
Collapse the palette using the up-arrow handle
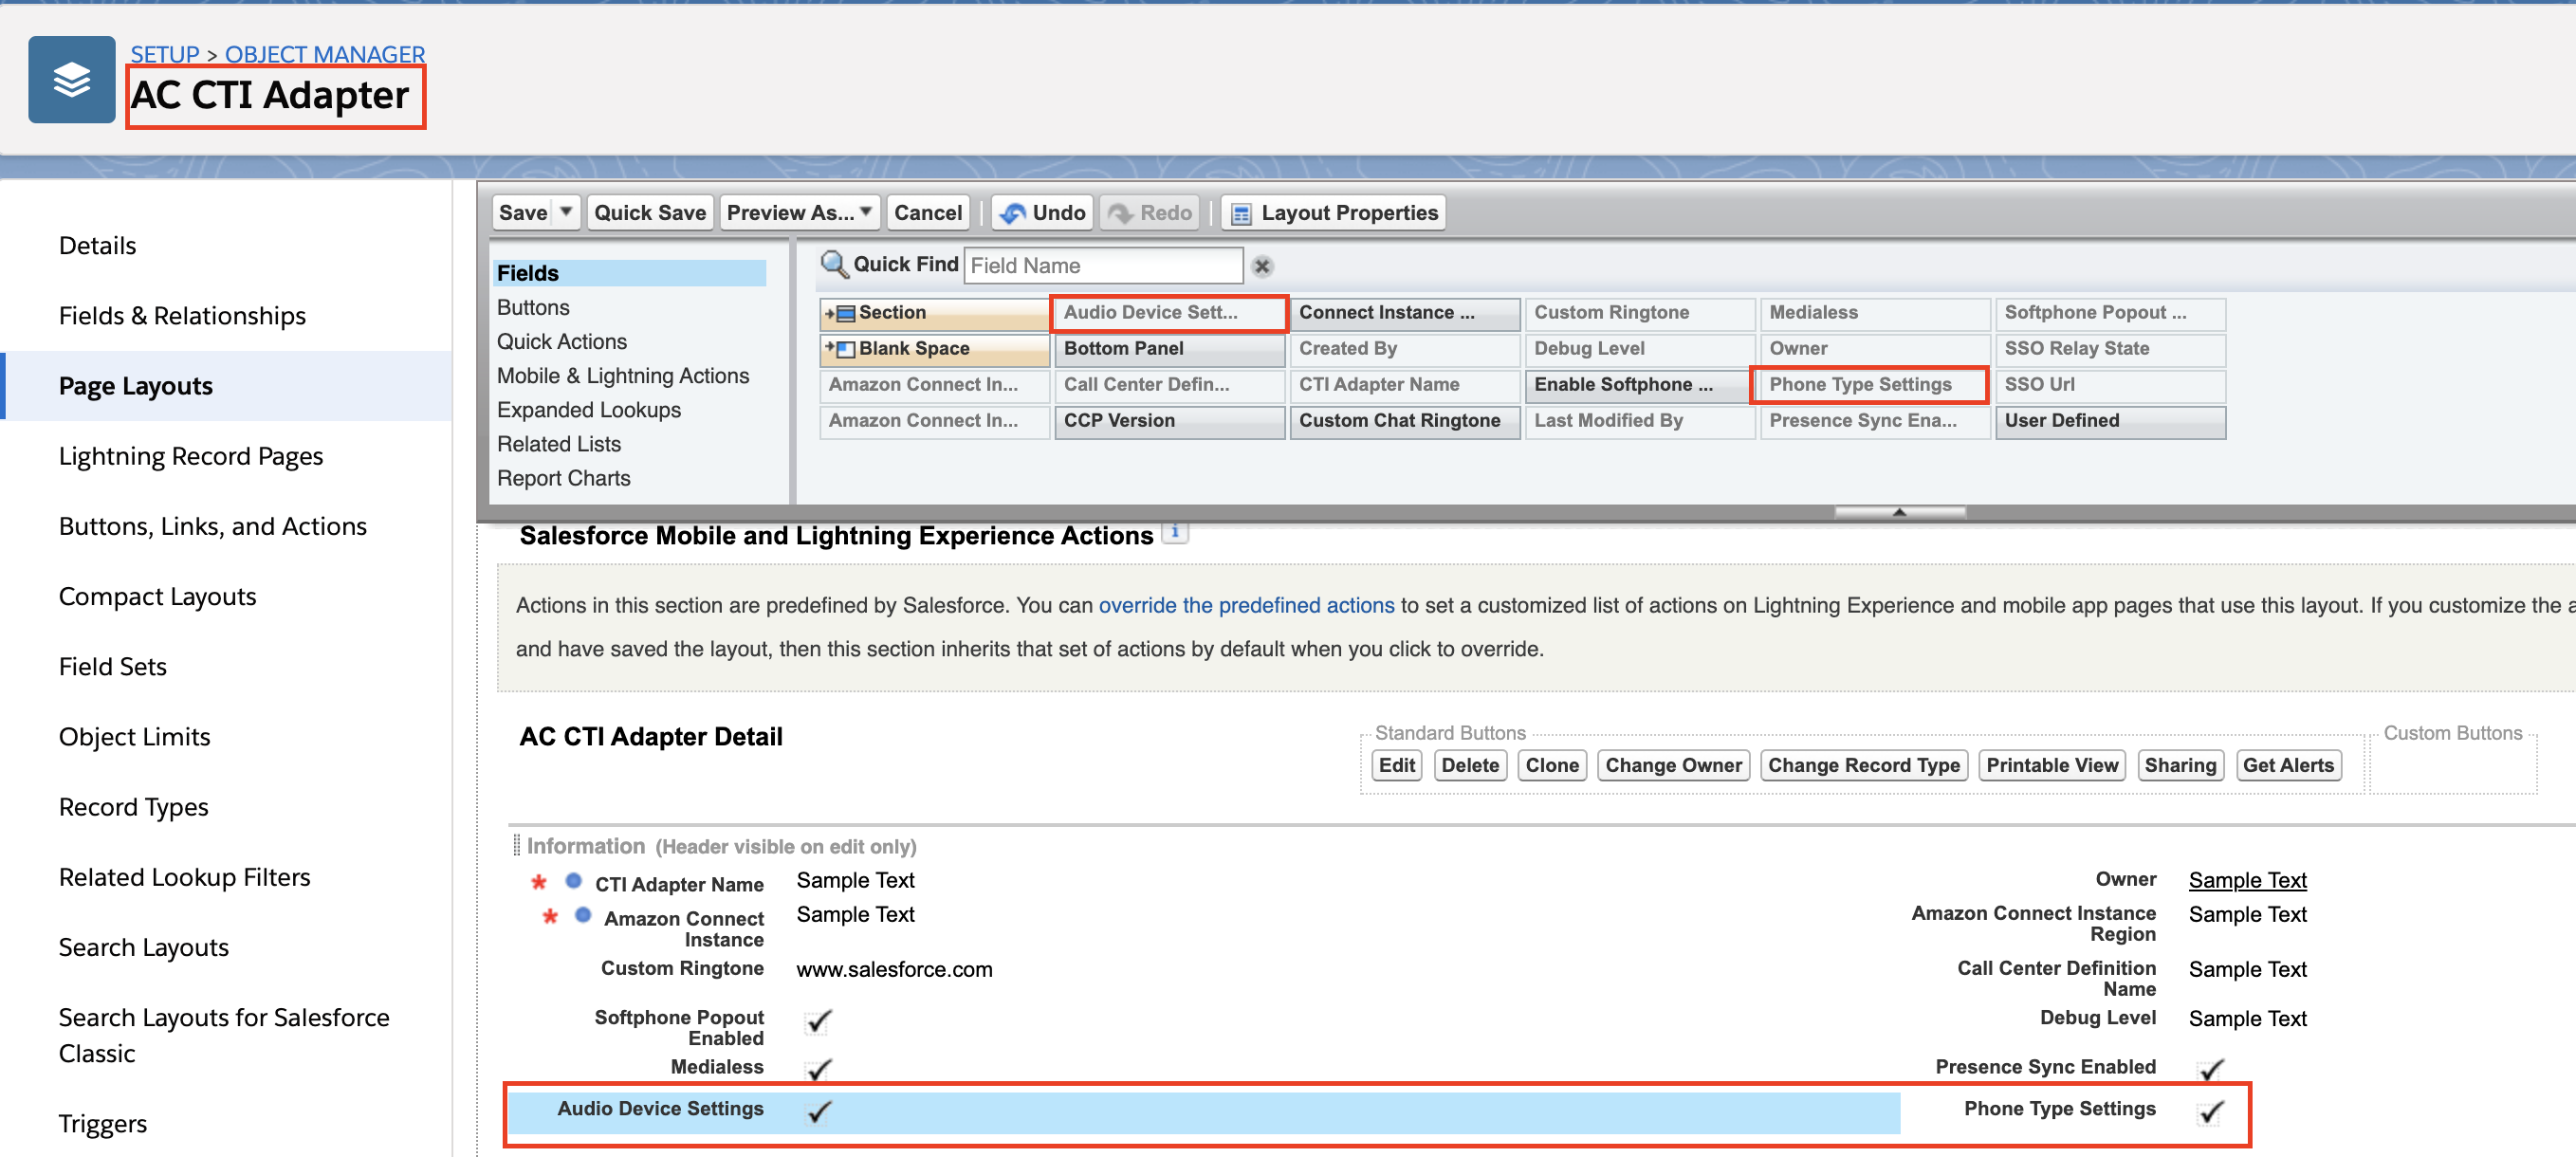click(1899, 512)
